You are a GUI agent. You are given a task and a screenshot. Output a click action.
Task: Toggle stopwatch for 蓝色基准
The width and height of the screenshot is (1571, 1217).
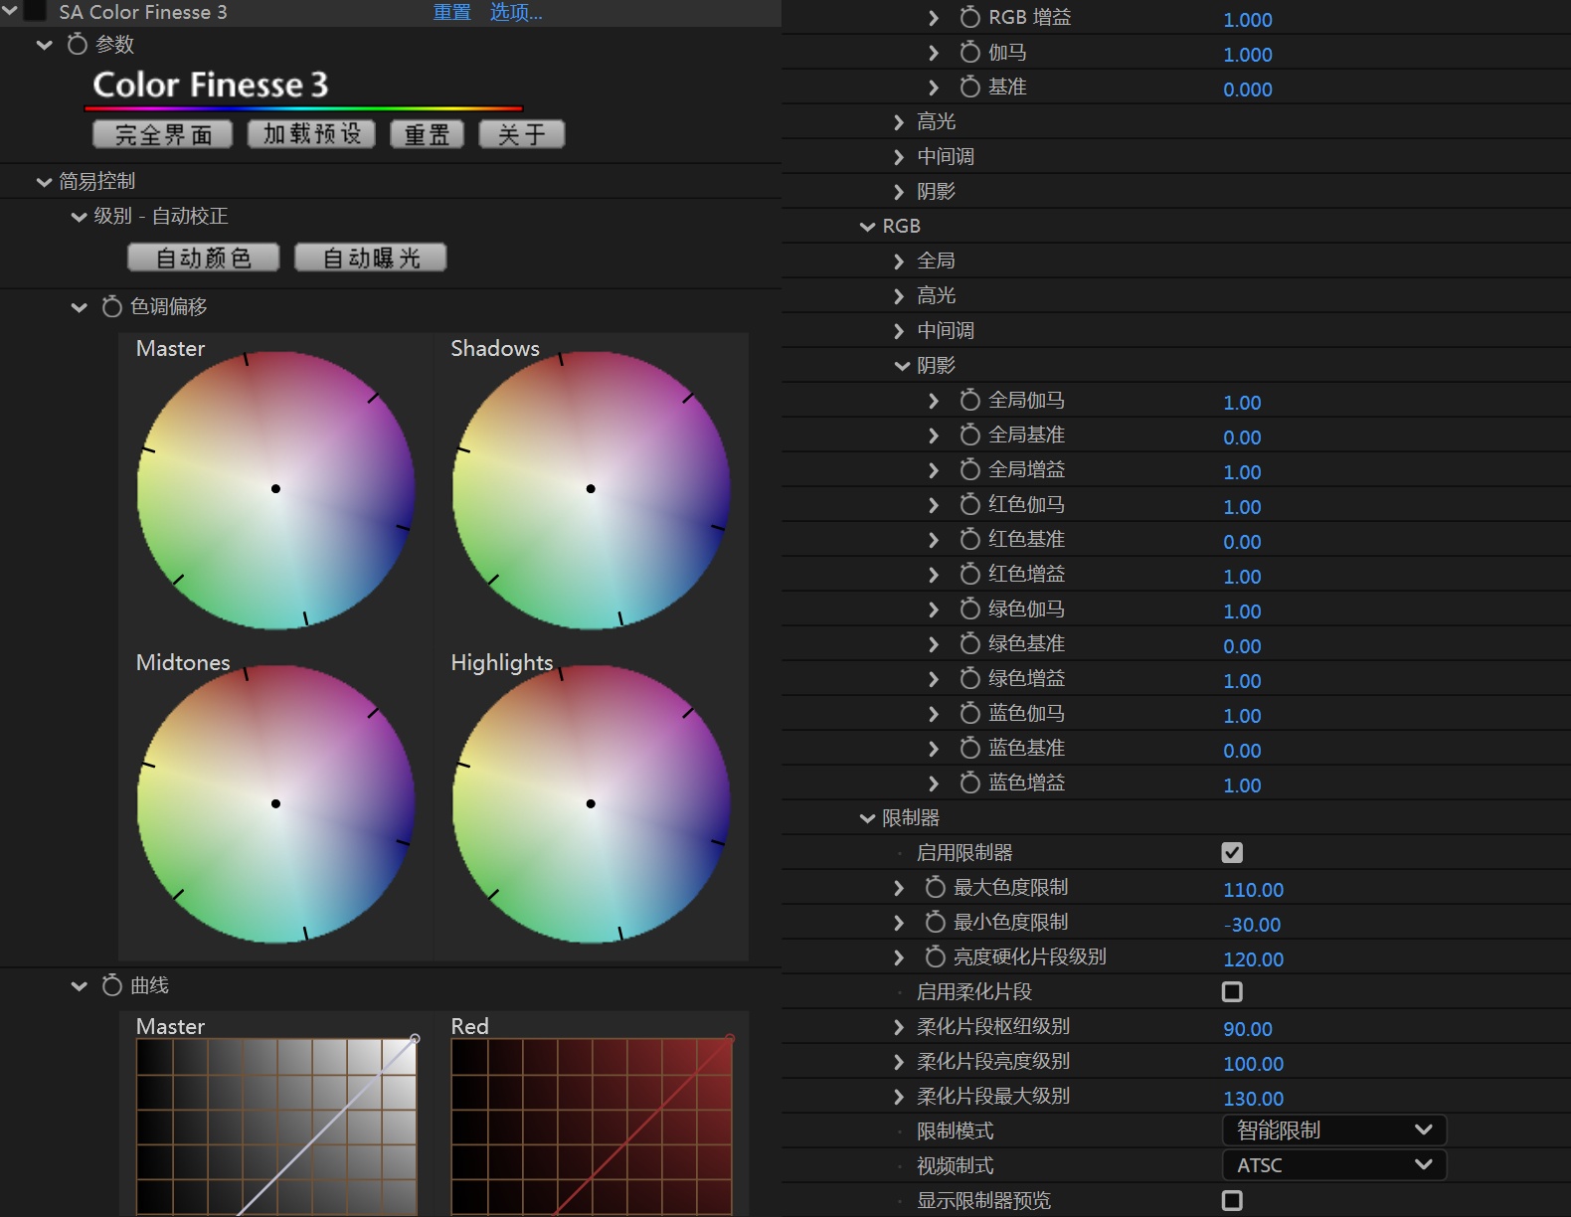(x=969, y=748)
